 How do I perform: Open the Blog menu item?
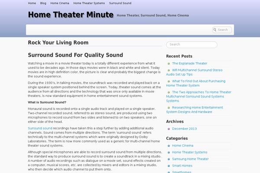coord(43,3)
